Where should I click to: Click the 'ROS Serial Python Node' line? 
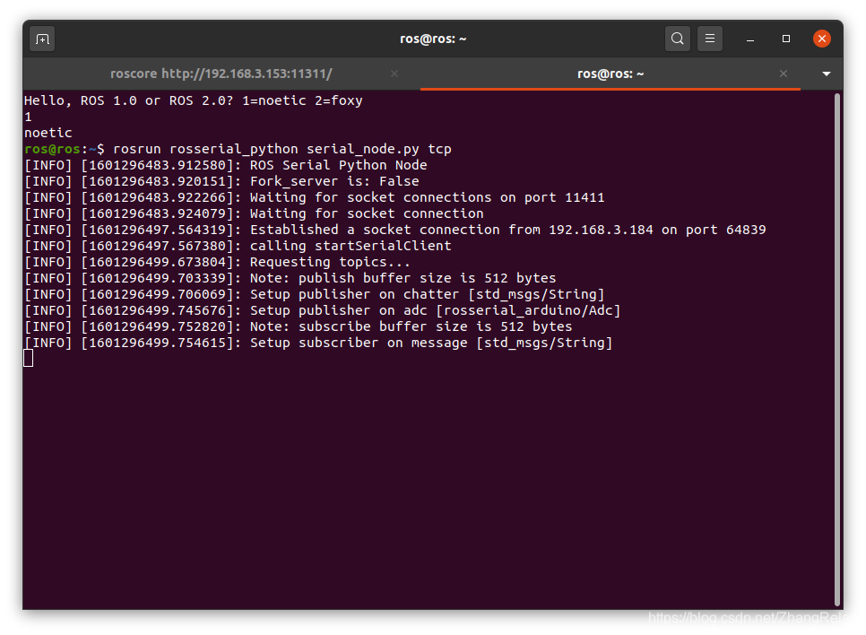tap(226, 165)
